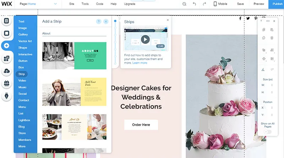Select Image in the Add menu

tap(22, 28)
